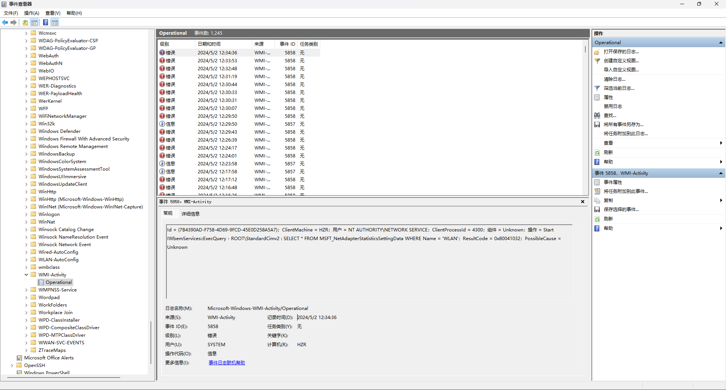Expand the OpenSSH tree node
This screenshot has width=726, height=390.
tap(12, 365)
